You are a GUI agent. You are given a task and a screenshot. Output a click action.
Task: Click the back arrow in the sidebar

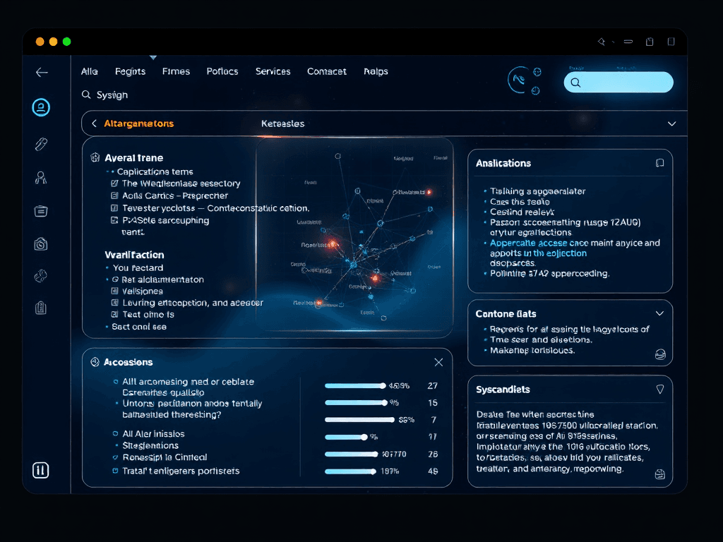(x=42, y=72)
